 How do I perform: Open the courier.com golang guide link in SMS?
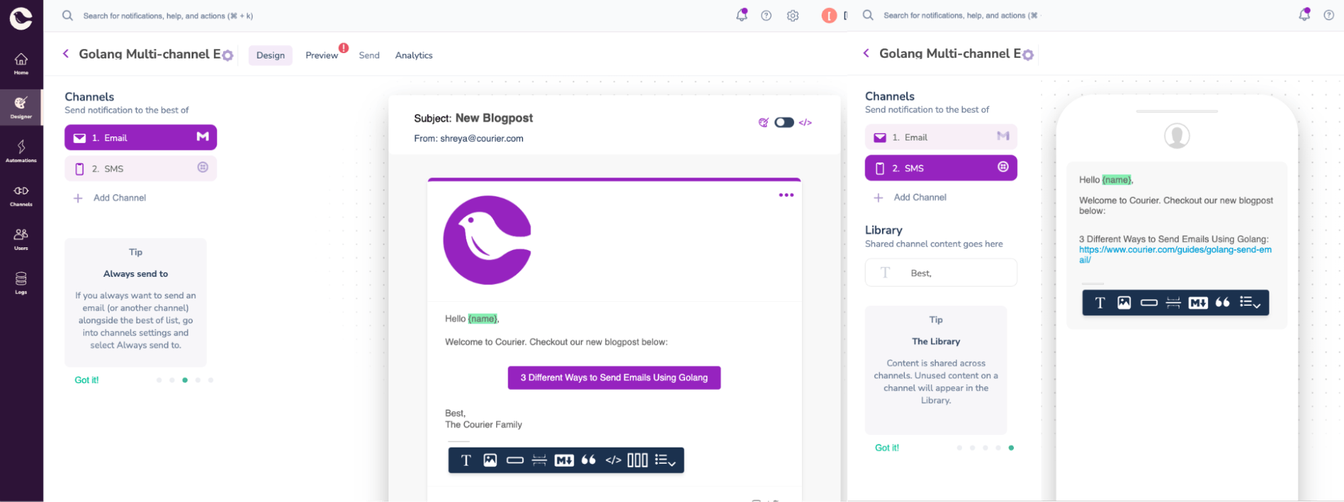pos(1175,250)
